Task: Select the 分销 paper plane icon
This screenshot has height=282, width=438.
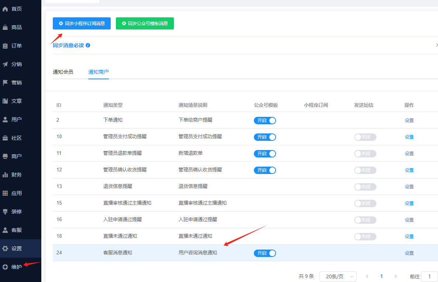Action: [5, 64]
